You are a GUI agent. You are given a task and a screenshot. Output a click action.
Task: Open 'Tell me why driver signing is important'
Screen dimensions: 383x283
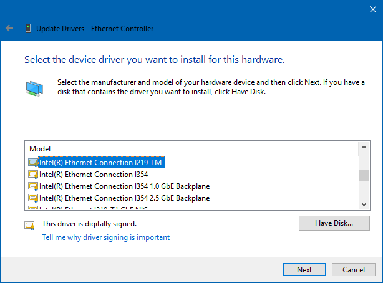point(105,237)
